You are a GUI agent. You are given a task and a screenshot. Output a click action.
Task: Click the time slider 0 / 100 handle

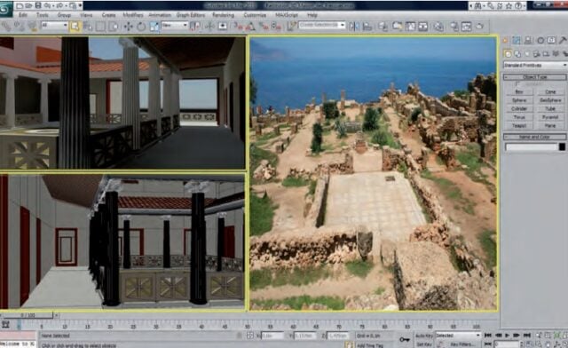(x=28, y=315)
